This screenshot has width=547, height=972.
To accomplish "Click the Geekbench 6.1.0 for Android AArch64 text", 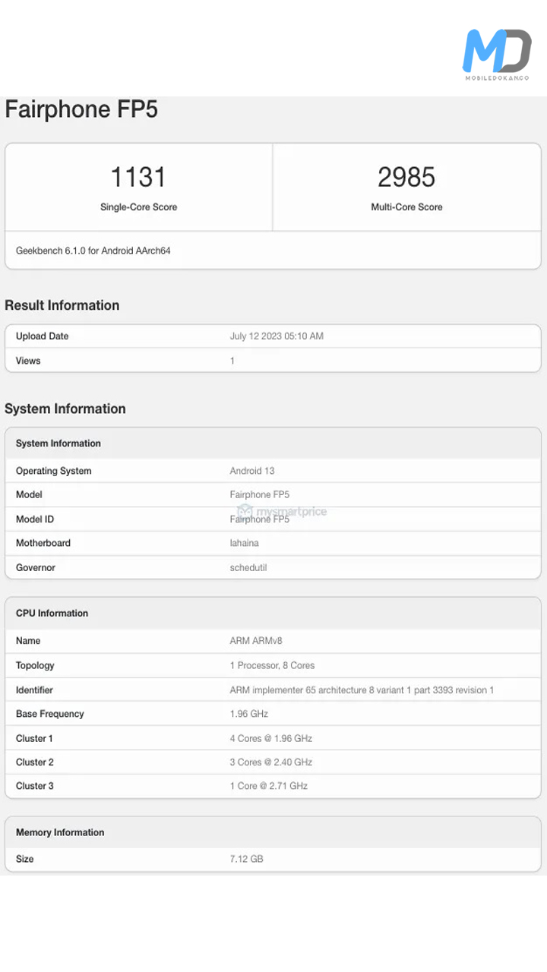I will 93,251.
